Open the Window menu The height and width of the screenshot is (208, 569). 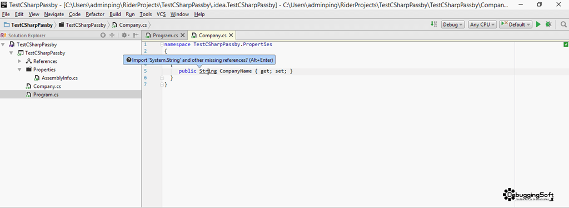[x=179, y=14]
